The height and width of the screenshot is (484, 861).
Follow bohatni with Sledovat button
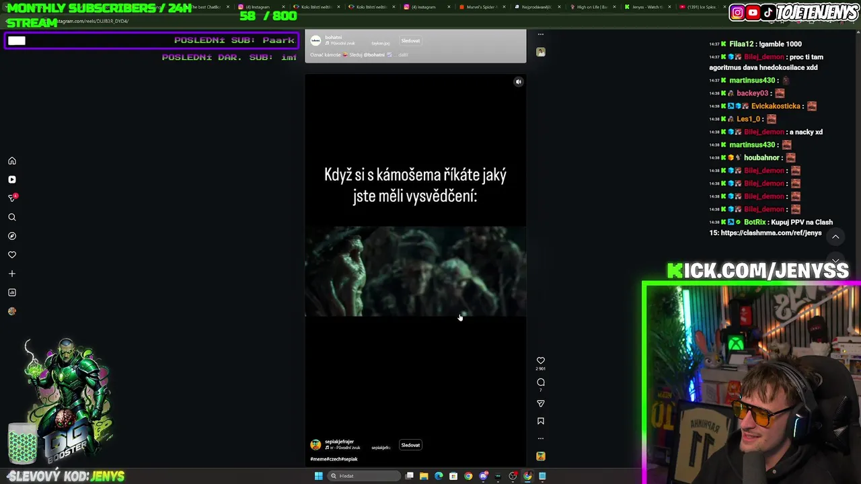tap(410, 41)
